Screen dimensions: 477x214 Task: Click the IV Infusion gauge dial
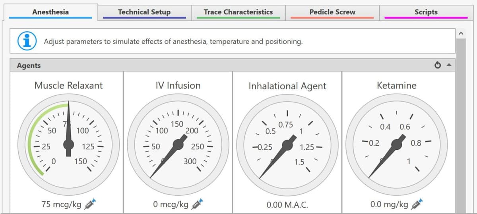(x=178, y=145)
